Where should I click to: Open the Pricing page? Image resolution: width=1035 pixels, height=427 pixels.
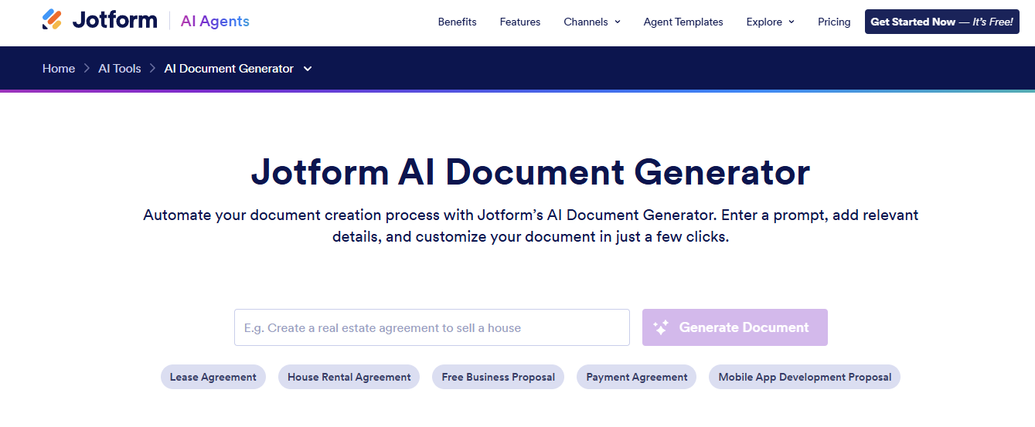pyautogui.click(x=834, y=22)
